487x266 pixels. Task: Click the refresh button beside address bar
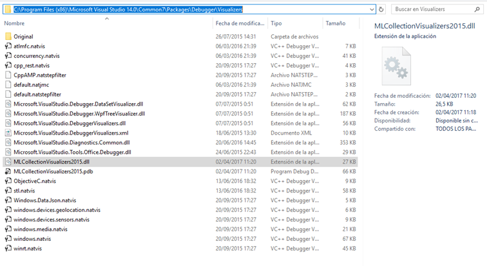pyautogui.click(x=381, y=9)
